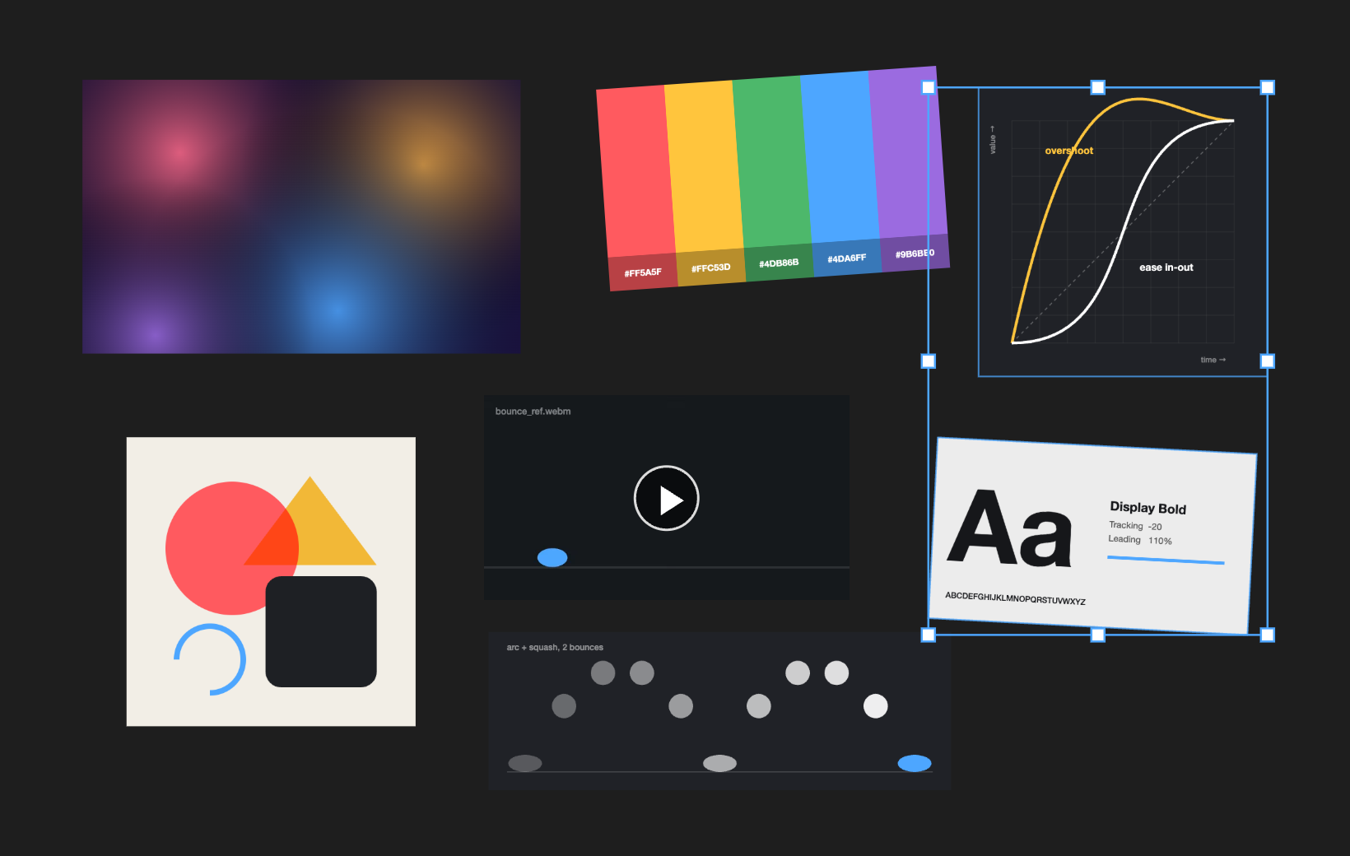Click the blue squashed ball in bounce diagram
1350x856 pixels.
pyautogui.click(x=915, y=763)
